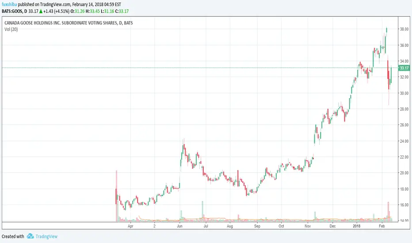Viewport: 412px width, 243px height.
Task: Click the 20.00 price axis label
Action: [404, 173]
